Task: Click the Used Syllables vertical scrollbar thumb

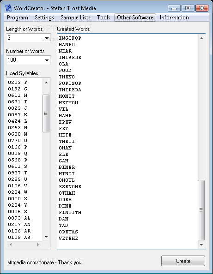Action: point(46,113)
